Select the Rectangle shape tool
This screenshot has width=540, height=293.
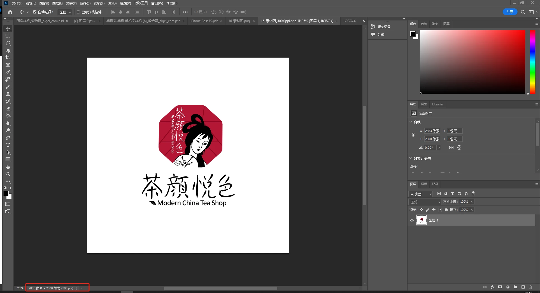coord(8,159)
